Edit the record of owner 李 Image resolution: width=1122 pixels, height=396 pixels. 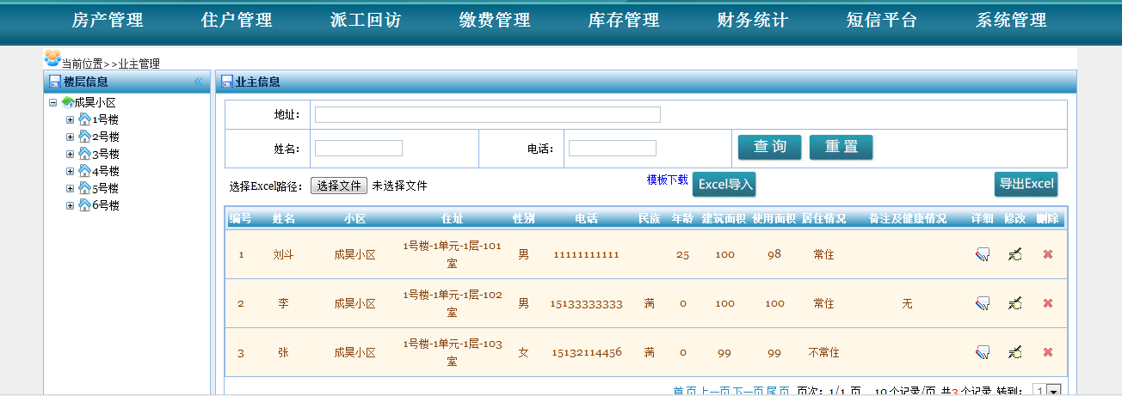tap(1015, 303)
